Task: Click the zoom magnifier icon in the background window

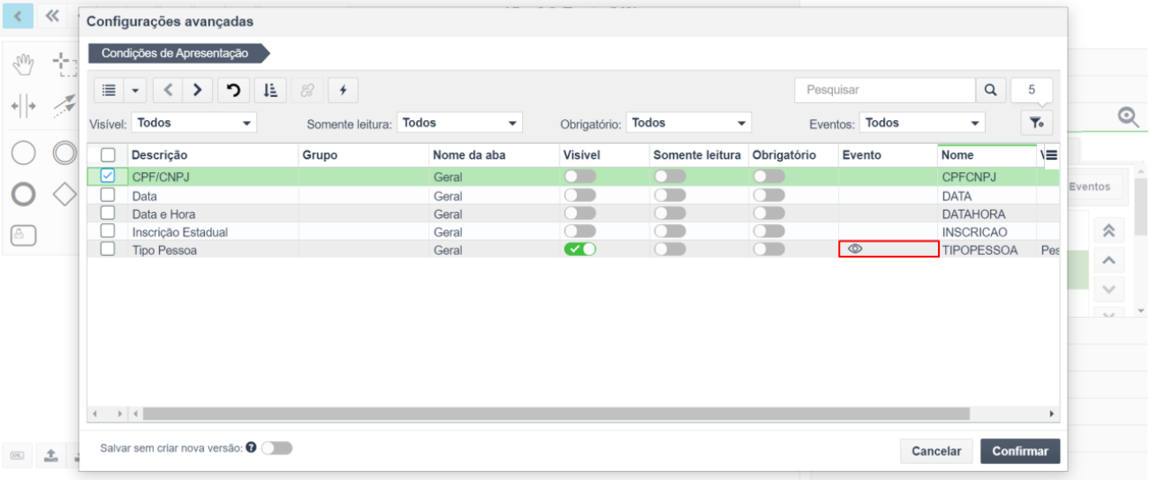Action: [x=1126, y=116]
